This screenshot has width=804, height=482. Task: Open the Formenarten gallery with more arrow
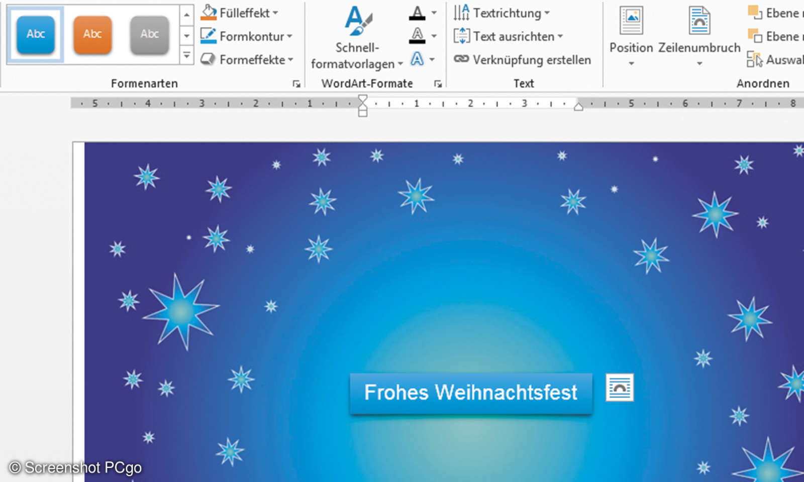click(187, 55)
